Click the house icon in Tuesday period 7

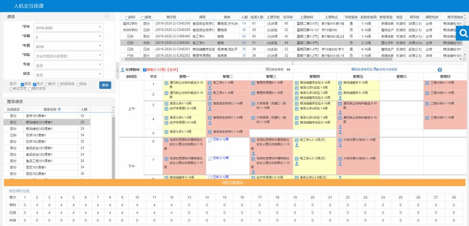pyautogui.click(x=210, y=158)
